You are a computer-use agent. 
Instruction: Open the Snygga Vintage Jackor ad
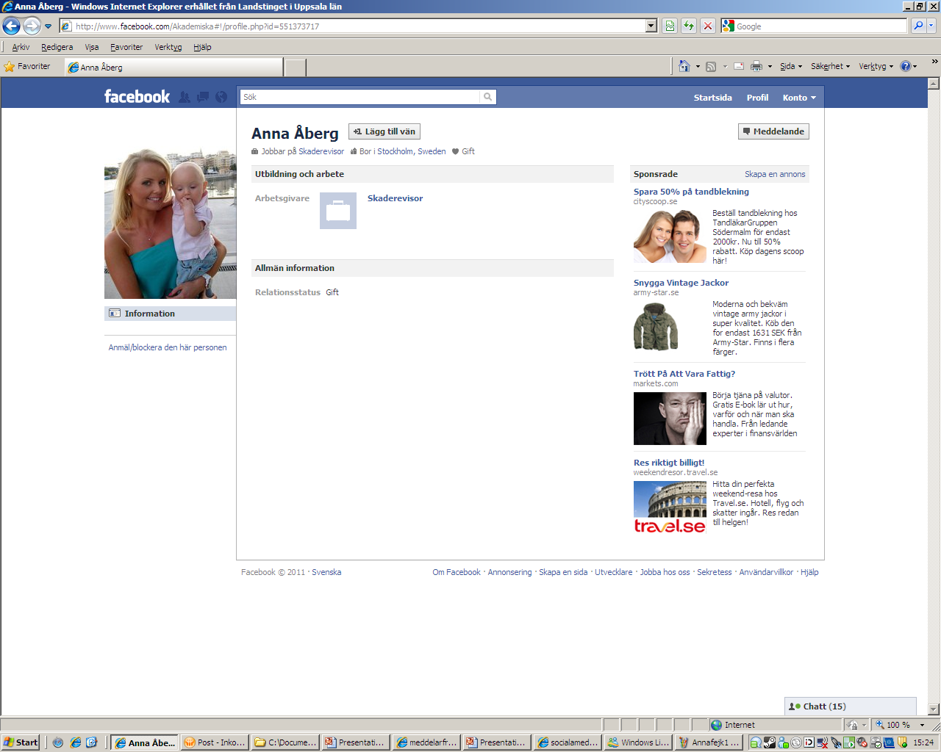pos(681,283)
